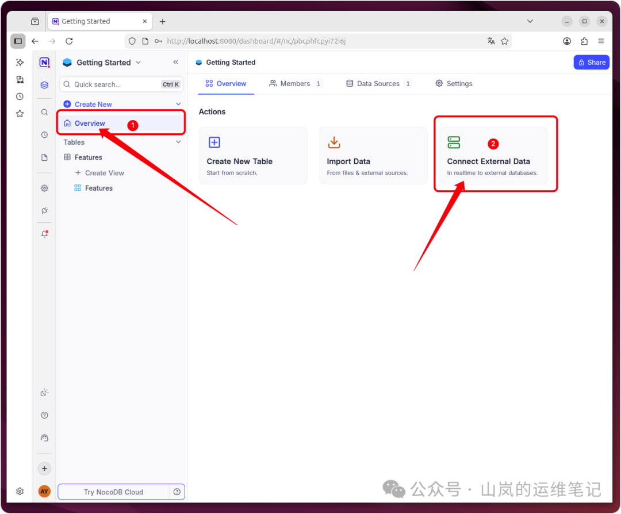Viewport: 621px width, 514px height.
Task: Open the clock icon below sidebar search
Action: coord(44,135)
